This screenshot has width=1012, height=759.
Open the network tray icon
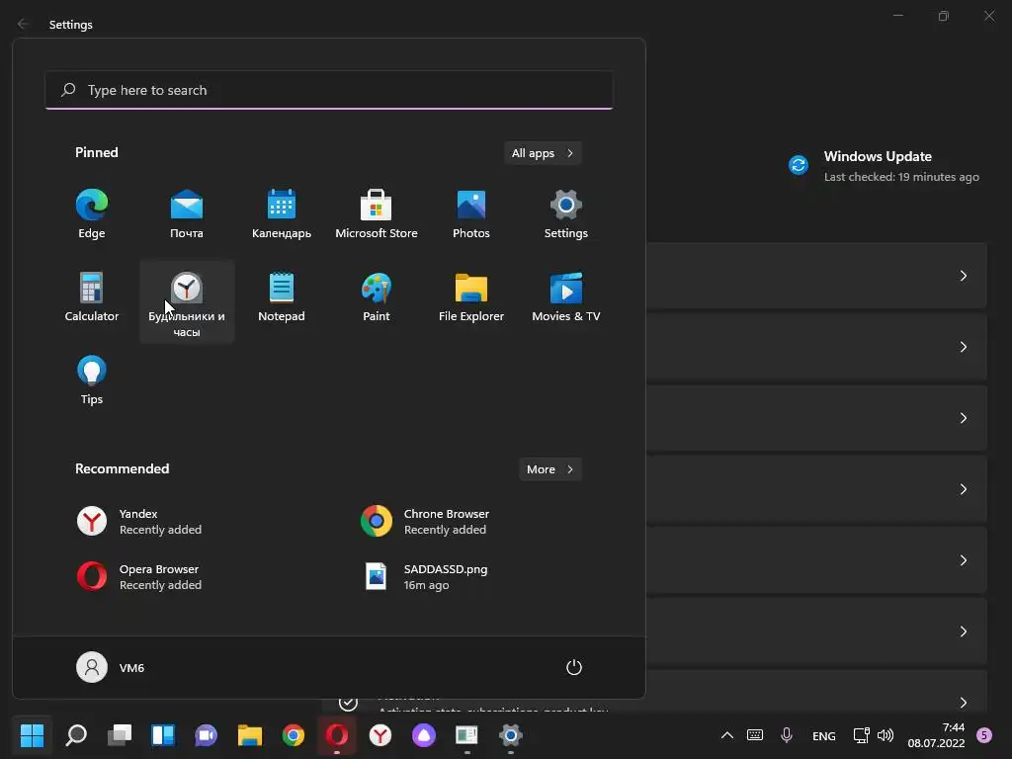click(x=861, y=735)
